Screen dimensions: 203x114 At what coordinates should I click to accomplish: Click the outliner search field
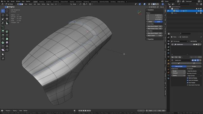[184, 4]
